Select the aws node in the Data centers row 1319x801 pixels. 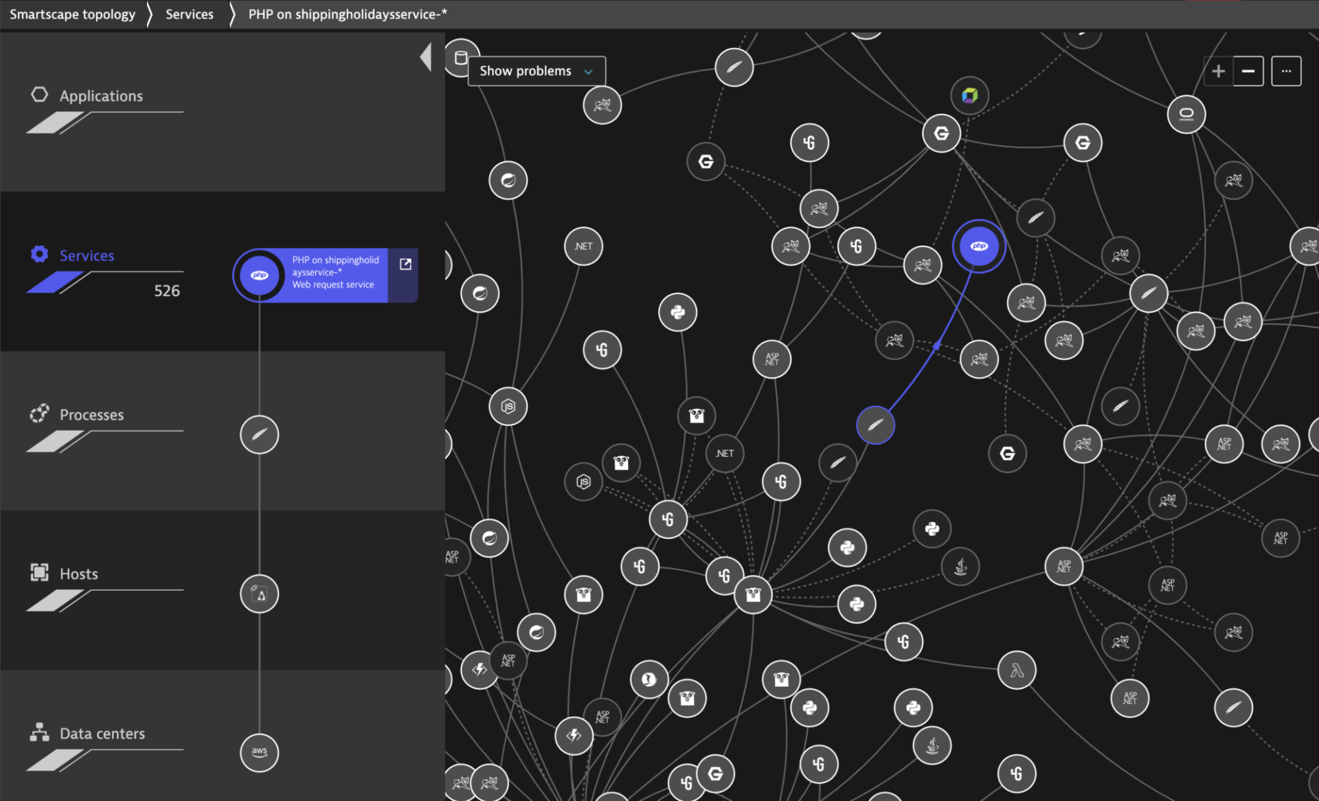pyautogui.click(x=259, y=752)
